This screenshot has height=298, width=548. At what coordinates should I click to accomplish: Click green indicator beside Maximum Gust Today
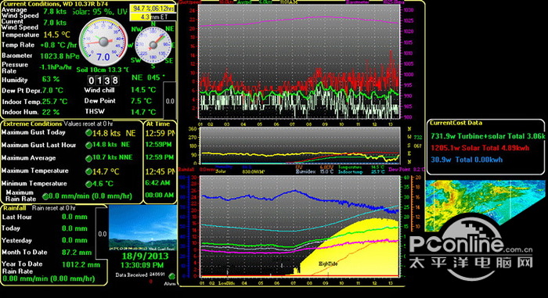[x=88, y=133]
